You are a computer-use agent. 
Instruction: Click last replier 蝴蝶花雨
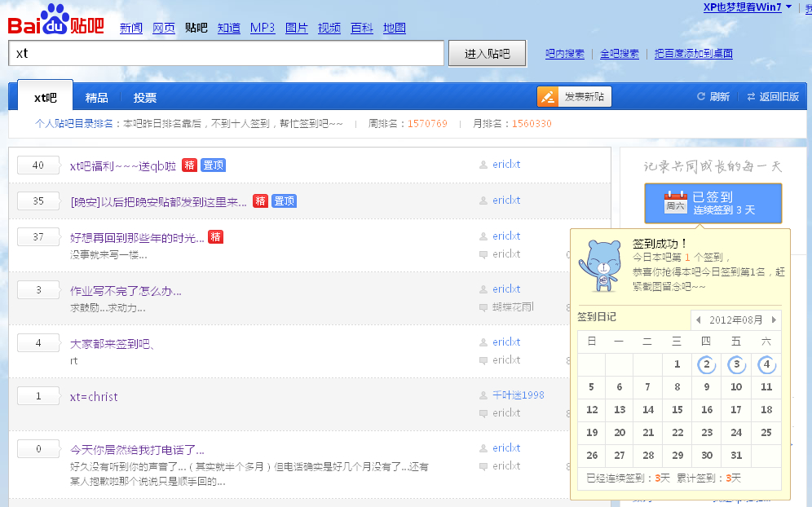point(513,307)
